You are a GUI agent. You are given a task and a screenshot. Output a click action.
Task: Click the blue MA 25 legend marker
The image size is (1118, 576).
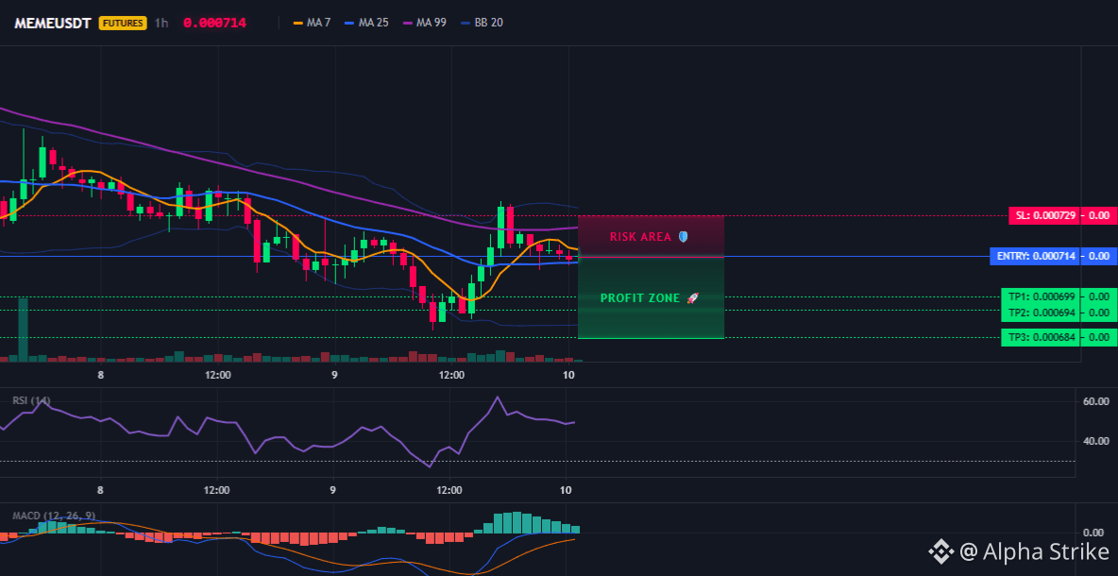[350, 23]
